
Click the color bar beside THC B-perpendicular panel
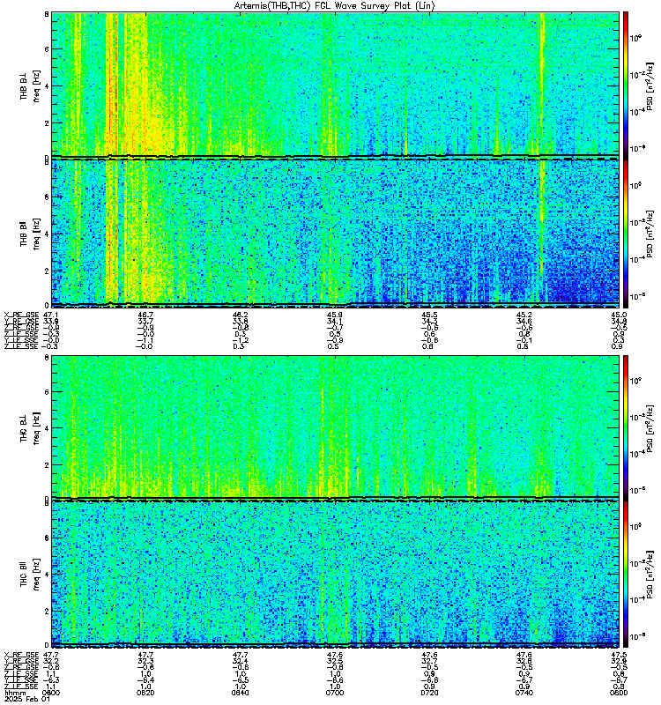(x=626, y=427)
